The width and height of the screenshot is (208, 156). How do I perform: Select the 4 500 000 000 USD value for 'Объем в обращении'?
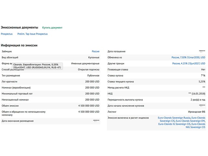pos(89,112)
